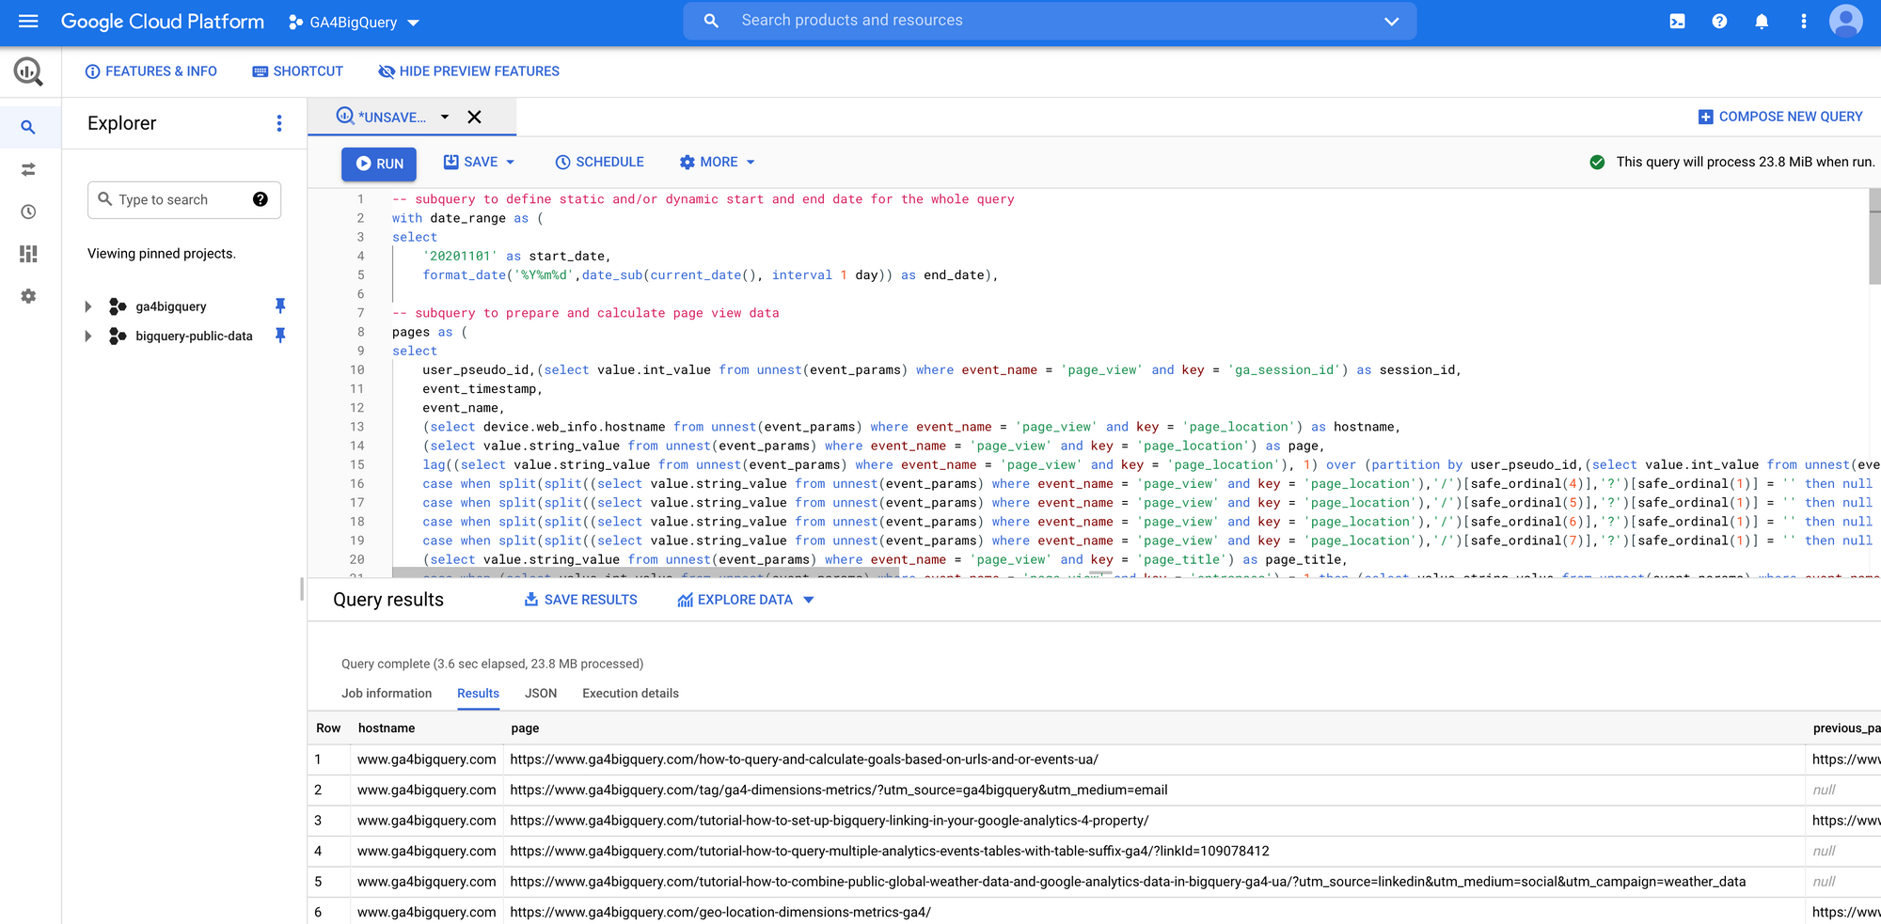Image resolution: width=1881 pixels, height=924 pixels.
Task: Select bigquery-public-data project name
Action: (x=194, y=336)
